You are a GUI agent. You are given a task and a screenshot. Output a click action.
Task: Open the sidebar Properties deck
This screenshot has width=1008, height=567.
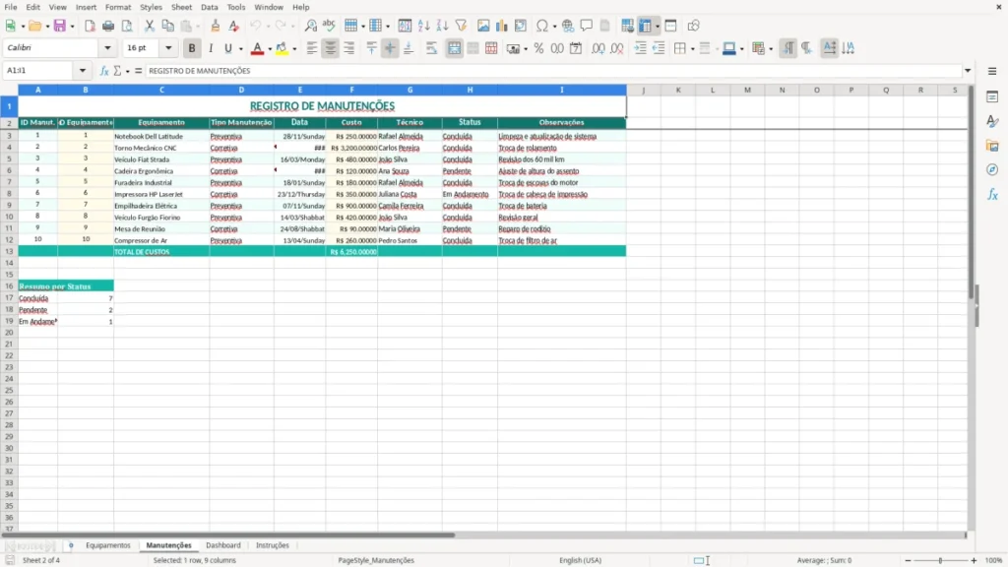pos(992,97)
